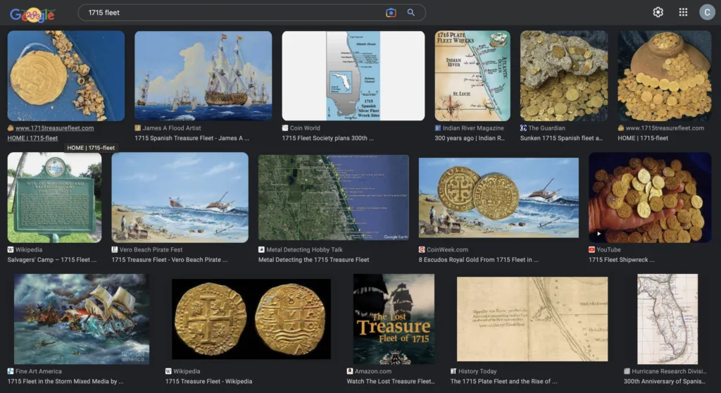Click '1715 Fleet Society plans 300th ...' title
The height and width of the screenshot is (393, 721).
click(x=328, y=138)
